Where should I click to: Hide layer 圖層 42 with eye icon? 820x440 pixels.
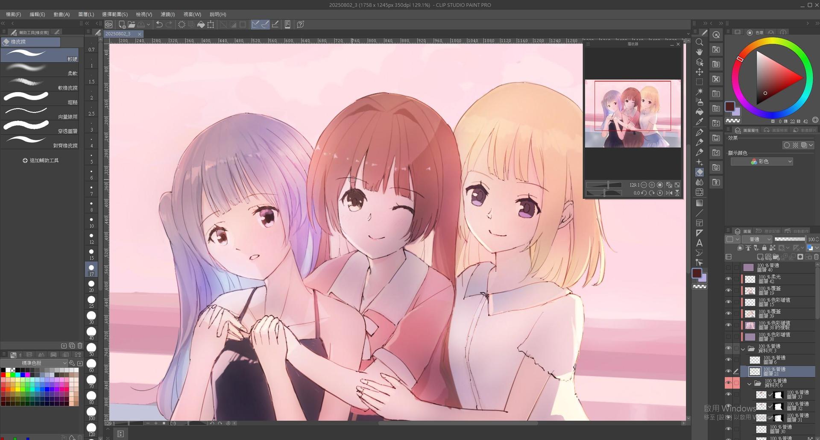[x=728, y=279]
